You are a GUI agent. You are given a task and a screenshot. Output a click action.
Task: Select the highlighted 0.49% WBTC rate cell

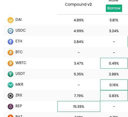114,63
